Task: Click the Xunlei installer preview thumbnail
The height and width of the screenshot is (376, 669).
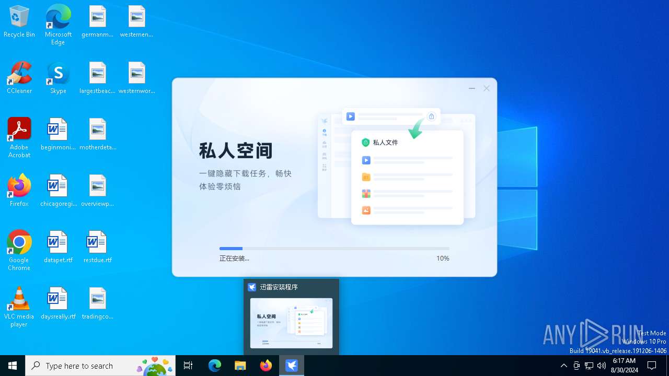Action: coord(291,323)
